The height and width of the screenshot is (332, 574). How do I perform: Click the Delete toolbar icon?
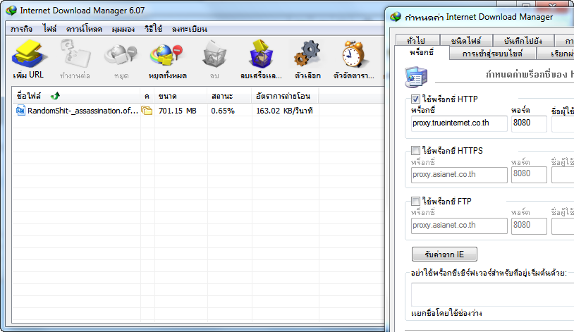pyautogui.click(x=214, y=54)
